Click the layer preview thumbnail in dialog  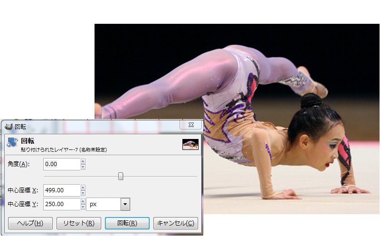coord(190,144)
